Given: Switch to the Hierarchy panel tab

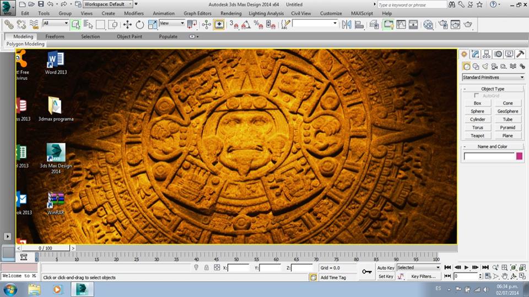Looking at the screenshot, I should pos(487,54).
